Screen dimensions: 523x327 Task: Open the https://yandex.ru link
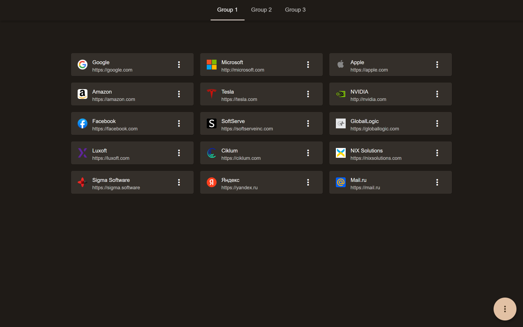tap(239, 188)
